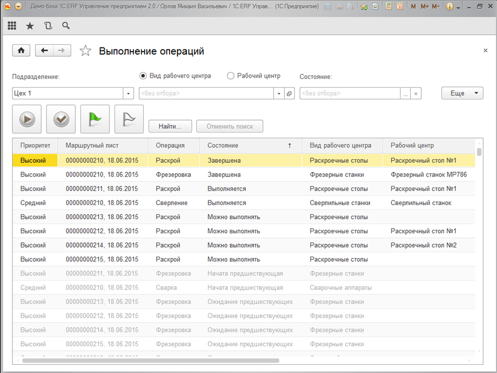Image resolution: width=497 pixels, height=373 pixels.
Task: Click the M- memory subtract button
Action: [x=436, y=6]
